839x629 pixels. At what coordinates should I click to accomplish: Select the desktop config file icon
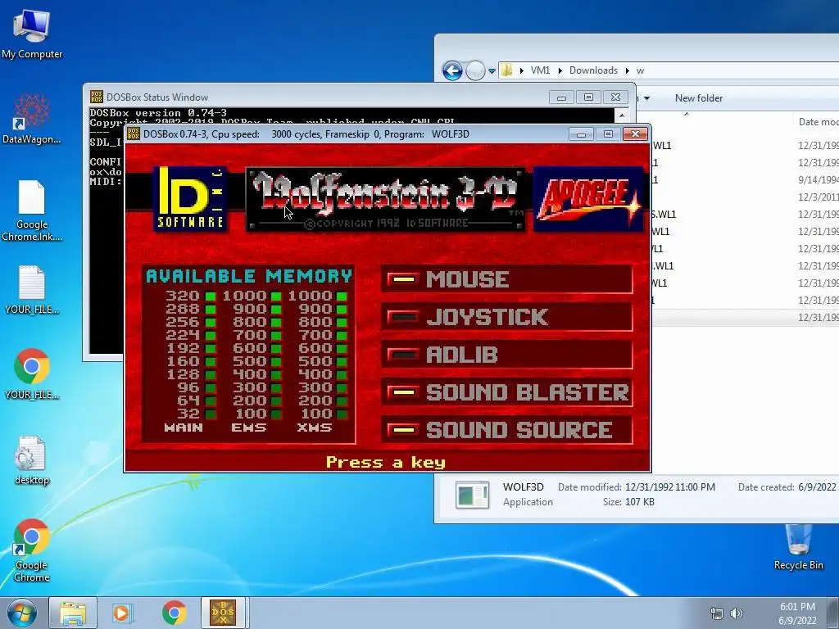click(32, 460)
